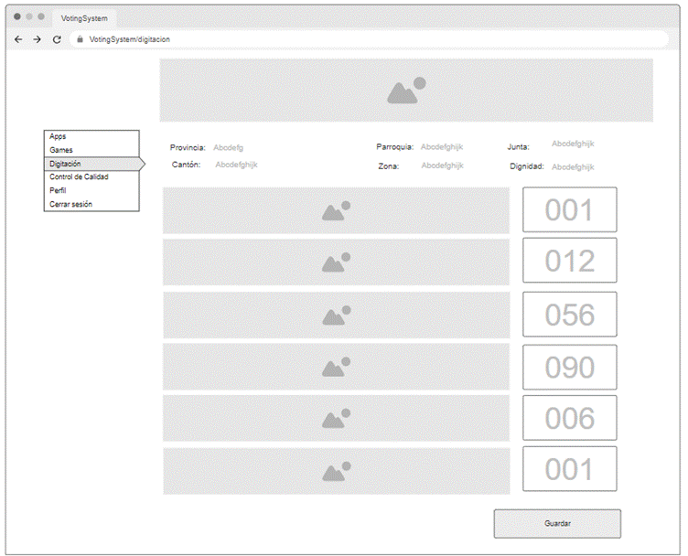Focus the vote field showing 056
The image size is (688, 556).
click(569, 315)
